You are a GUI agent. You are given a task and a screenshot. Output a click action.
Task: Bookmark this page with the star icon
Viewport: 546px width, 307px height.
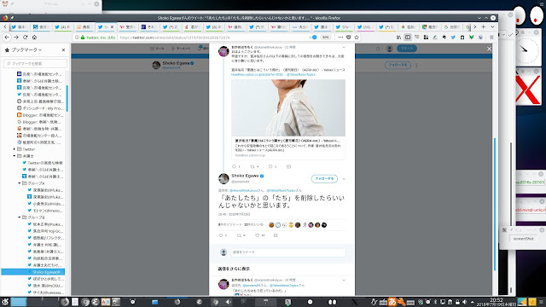point(357,38)
